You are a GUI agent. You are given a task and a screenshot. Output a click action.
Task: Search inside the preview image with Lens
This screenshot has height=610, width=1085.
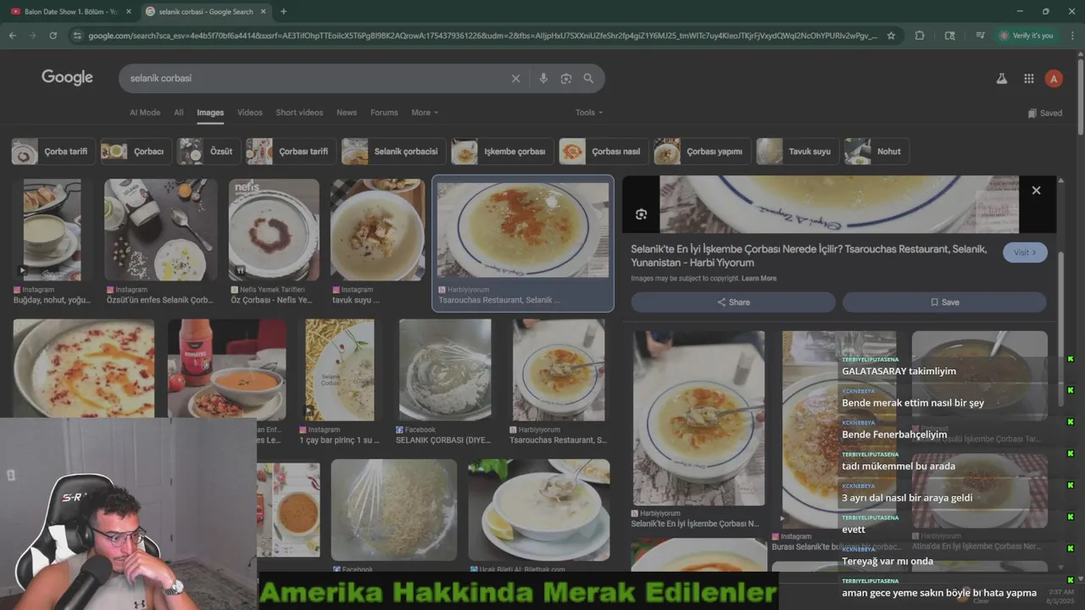pos(641,214)
